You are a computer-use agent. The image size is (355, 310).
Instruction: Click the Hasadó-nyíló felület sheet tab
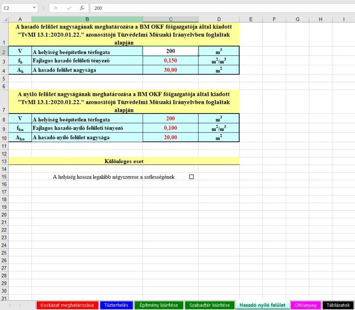262,305
